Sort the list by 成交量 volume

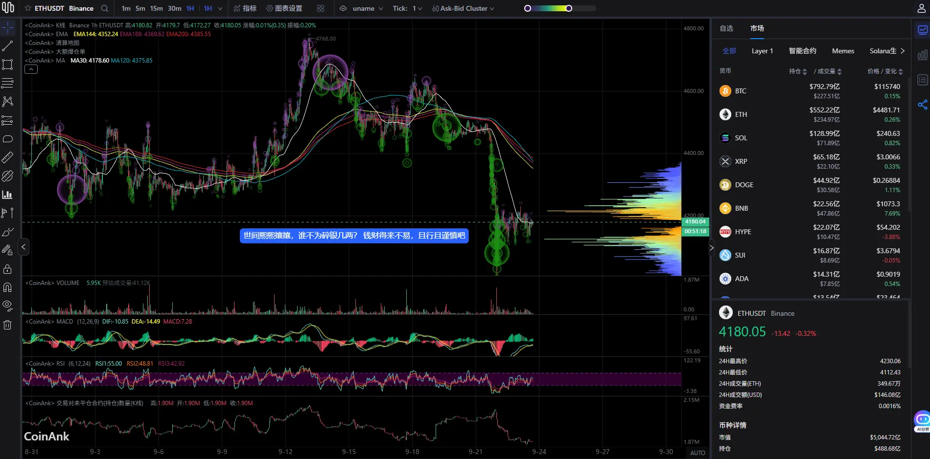tap(829, 71)
